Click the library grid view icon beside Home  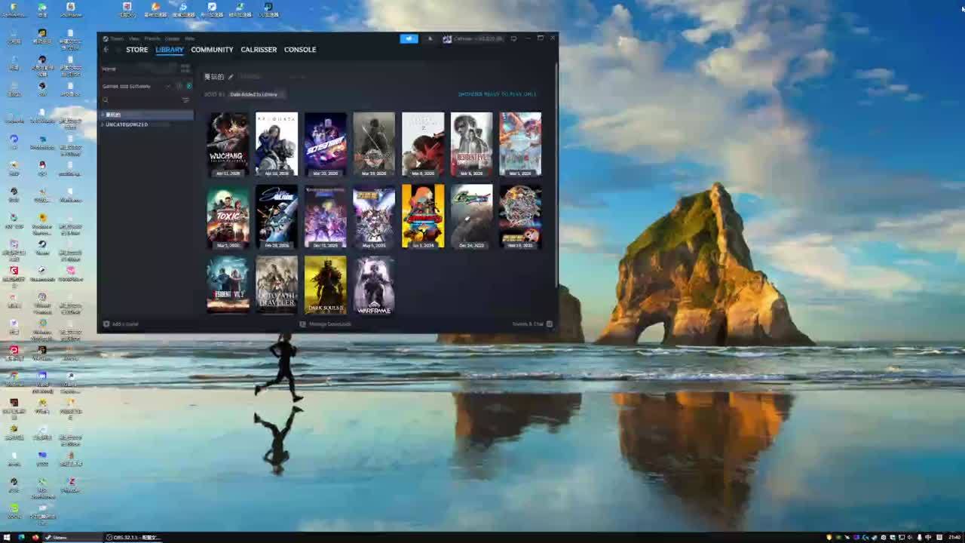pos(185,69)
